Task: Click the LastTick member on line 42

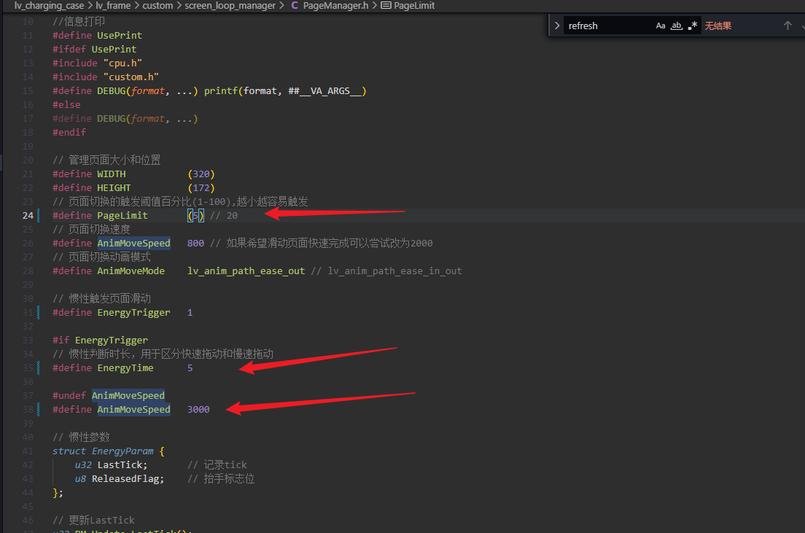Action: point(120,465)
